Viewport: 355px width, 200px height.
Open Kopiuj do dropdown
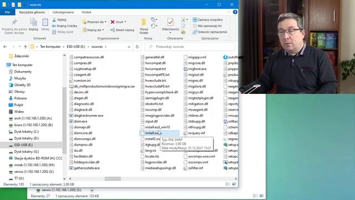tap(93, 30)
